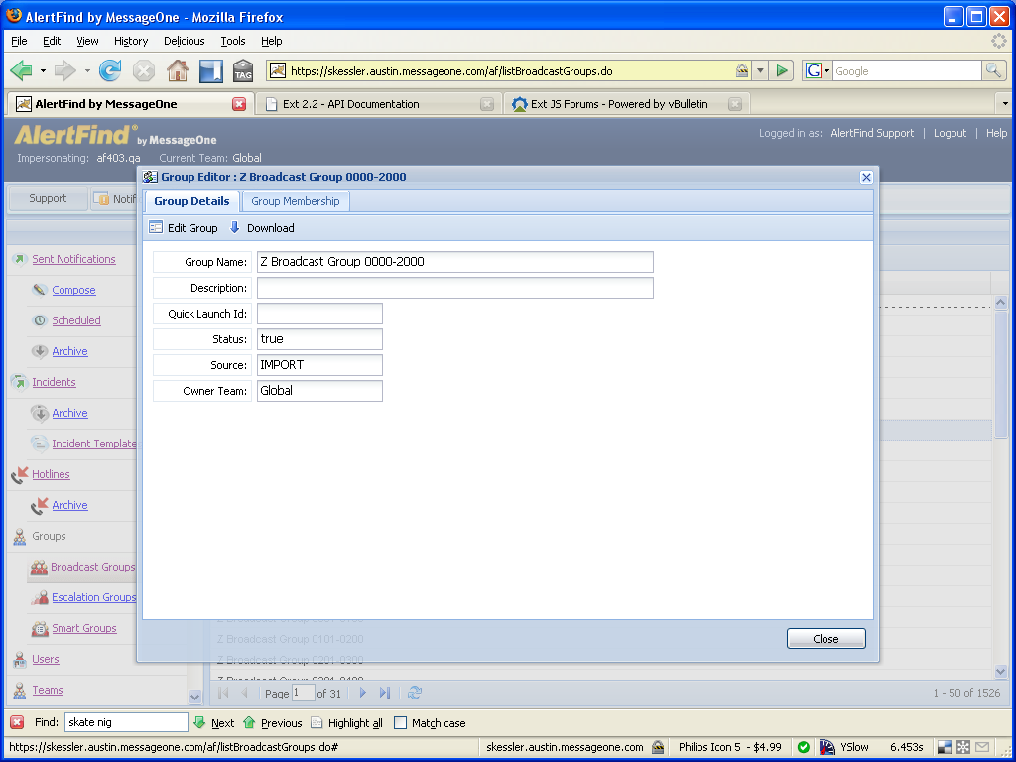Image resolution: width=1016 pixels, height=762 pixels.
Task: Download the group with arrow icon
Action: point(234,227)
